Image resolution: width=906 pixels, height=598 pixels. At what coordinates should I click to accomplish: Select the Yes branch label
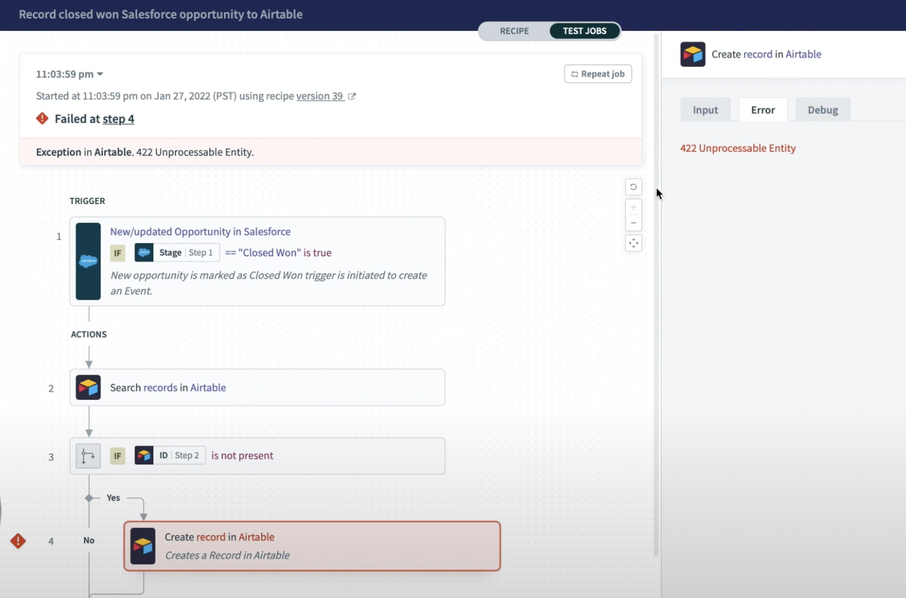coord(113,498)
